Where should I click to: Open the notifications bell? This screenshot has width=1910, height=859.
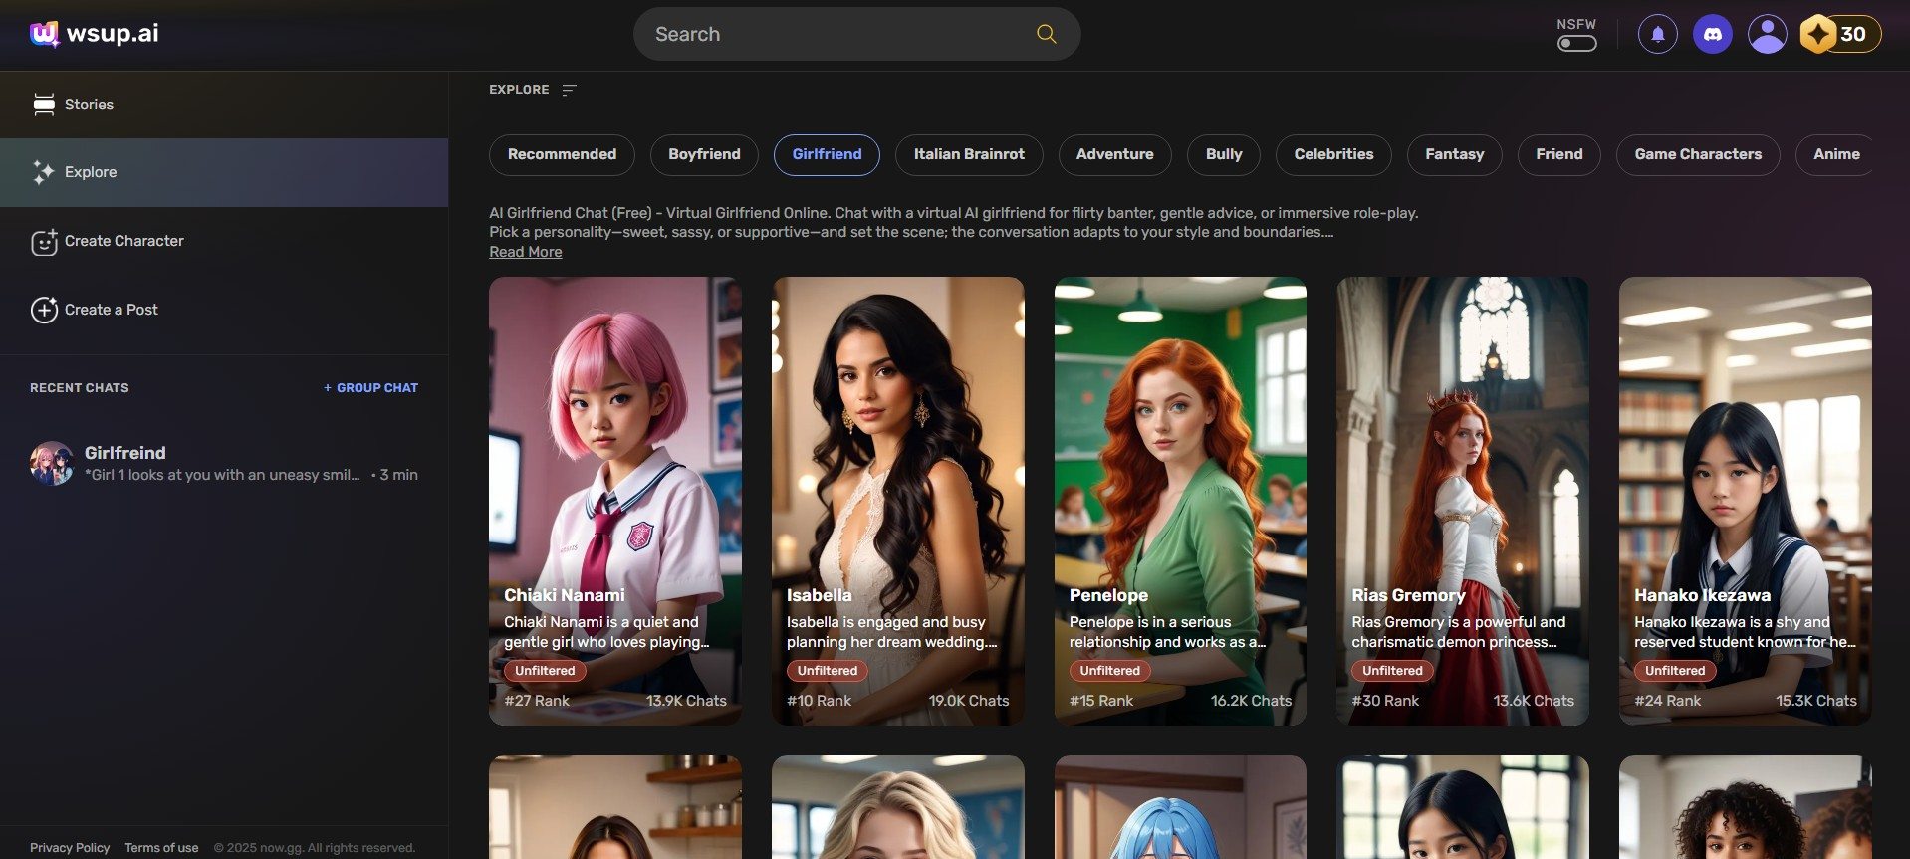(1657, 35)
